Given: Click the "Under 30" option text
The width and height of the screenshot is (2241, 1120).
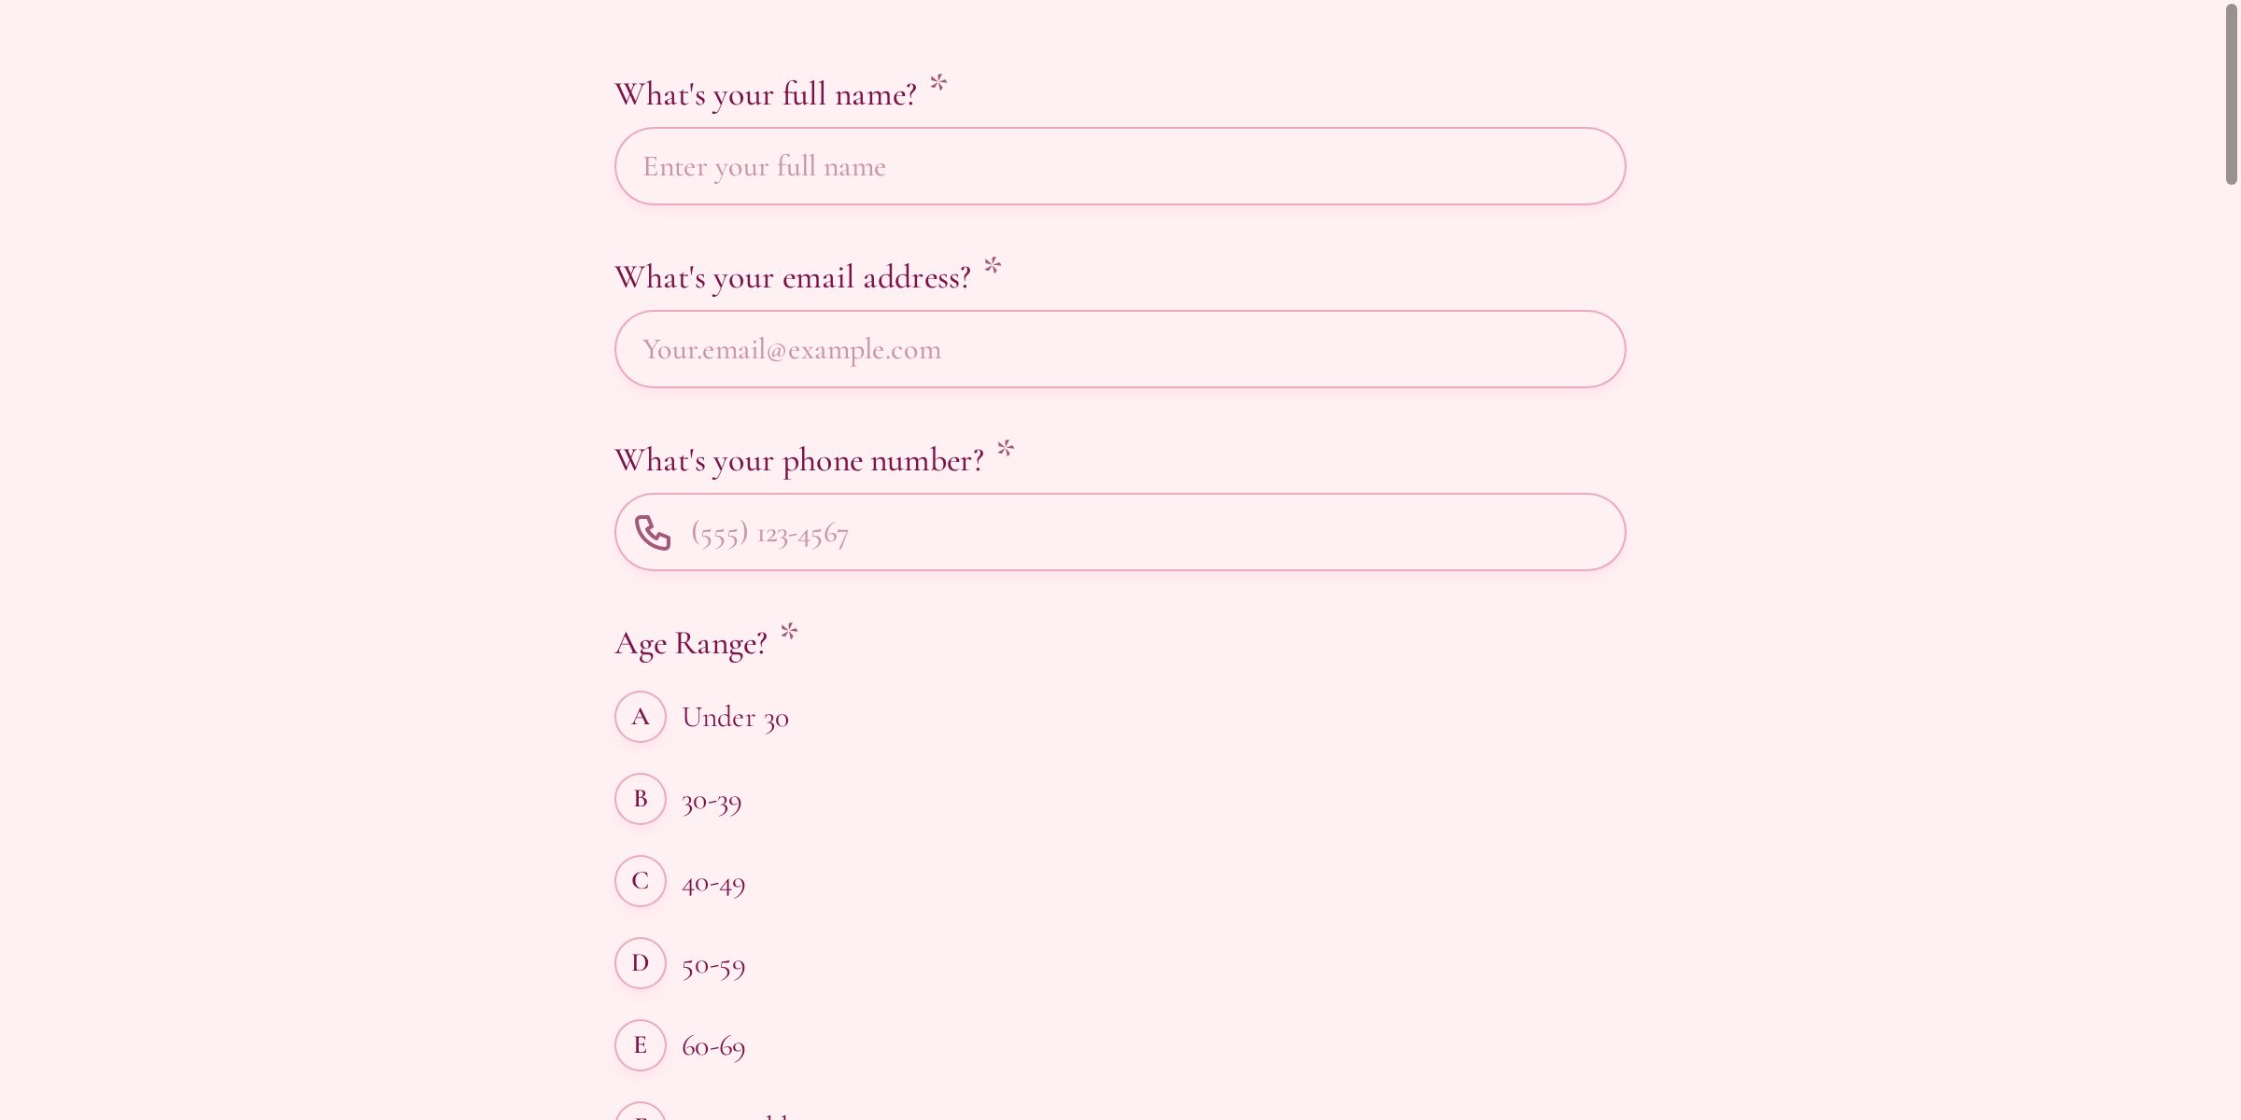Looking at the screenshot, I should [736, 718].
